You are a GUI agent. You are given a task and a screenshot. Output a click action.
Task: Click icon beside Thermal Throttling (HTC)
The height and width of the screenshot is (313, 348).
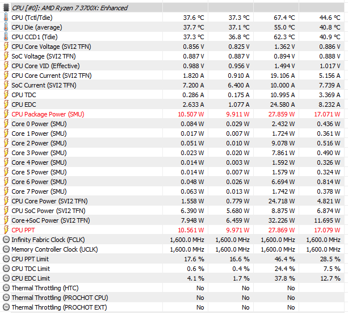click(6, 288)
